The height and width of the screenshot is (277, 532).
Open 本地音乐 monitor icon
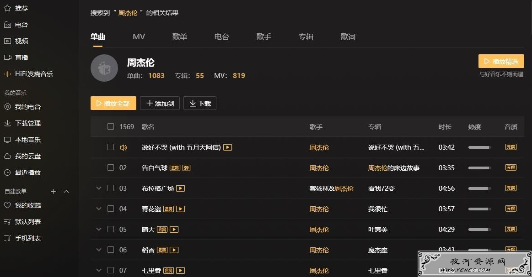point(7,140)
